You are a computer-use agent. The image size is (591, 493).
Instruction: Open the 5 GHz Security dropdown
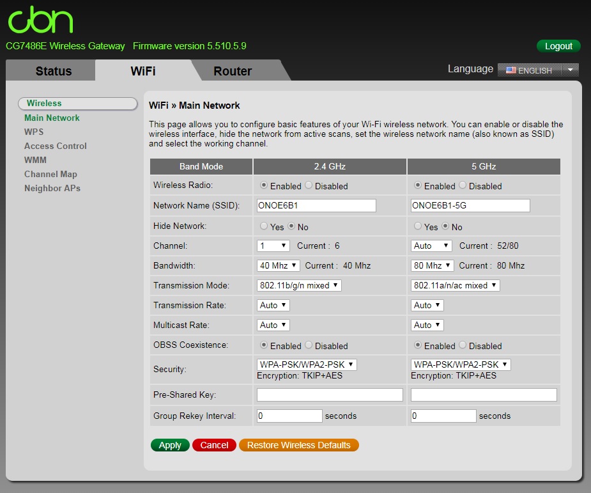point(461,364)
